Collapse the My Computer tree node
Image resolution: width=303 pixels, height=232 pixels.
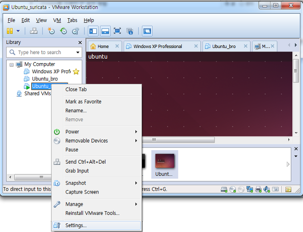pos(12,65)
